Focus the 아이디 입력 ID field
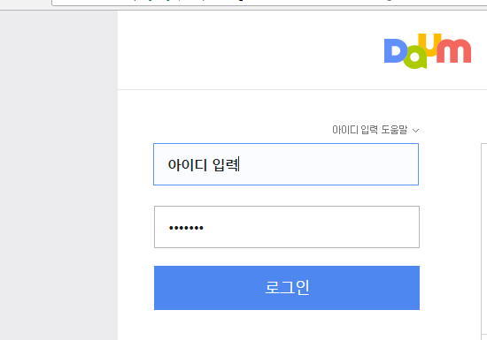 (286, 164)
